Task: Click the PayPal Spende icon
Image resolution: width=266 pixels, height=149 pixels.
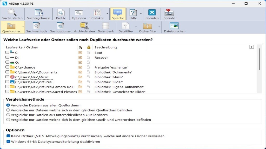Action: (169, 13)
